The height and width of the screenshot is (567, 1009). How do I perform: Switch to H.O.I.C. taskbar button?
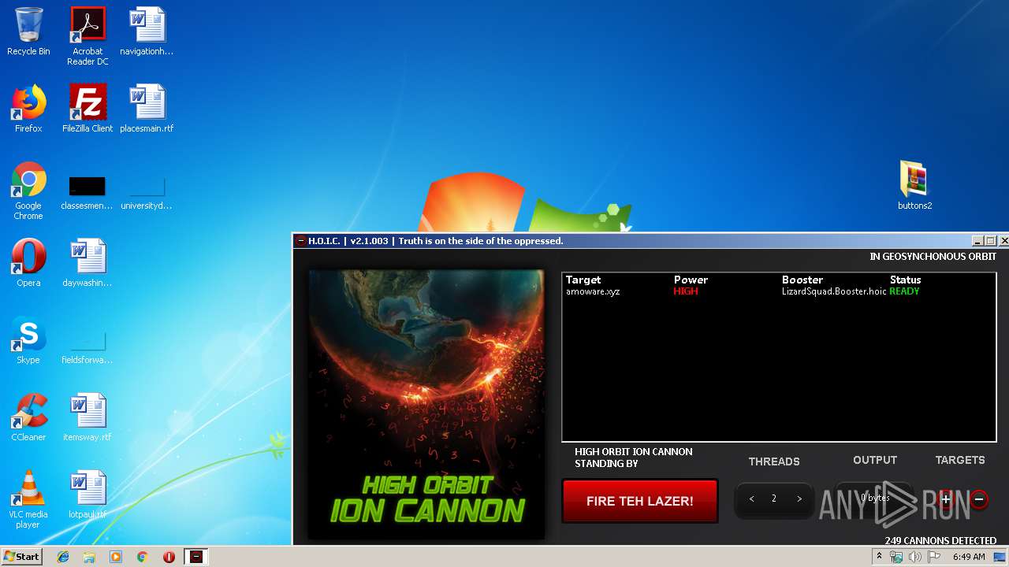point(196,557)
